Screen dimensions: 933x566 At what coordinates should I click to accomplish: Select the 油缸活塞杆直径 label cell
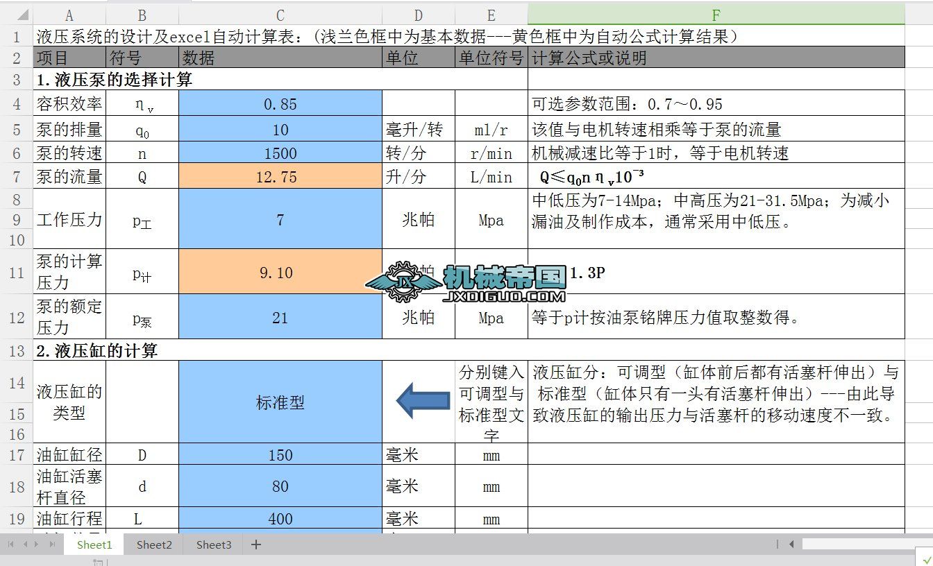tap(69, 486)
